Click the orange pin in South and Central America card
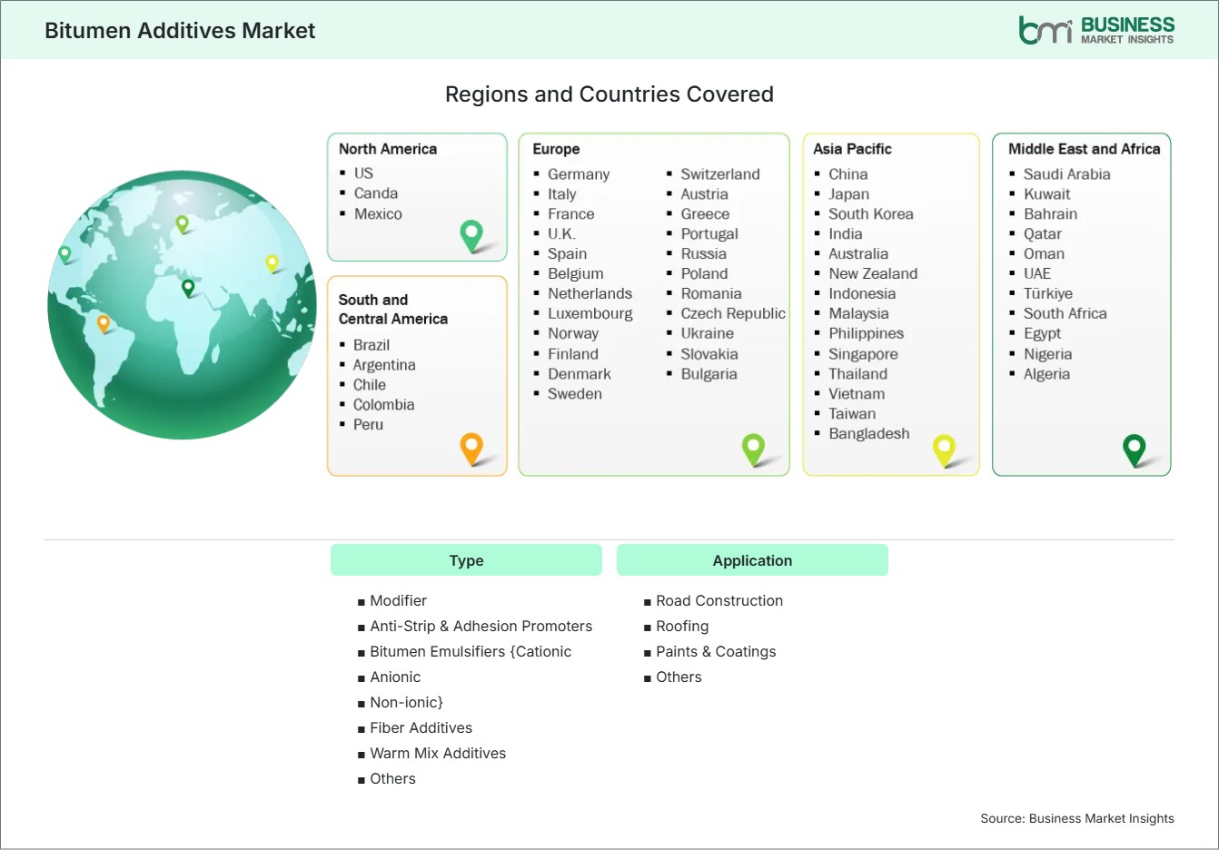The height and width of the screenshot is (850, 1219). click(471, 449)
